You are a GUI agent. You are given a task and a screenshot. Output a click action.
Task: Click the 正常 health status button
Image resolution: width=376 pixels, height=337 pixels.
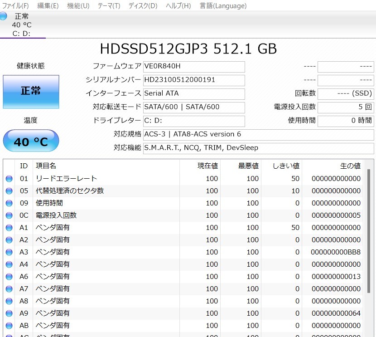[31, 92]
